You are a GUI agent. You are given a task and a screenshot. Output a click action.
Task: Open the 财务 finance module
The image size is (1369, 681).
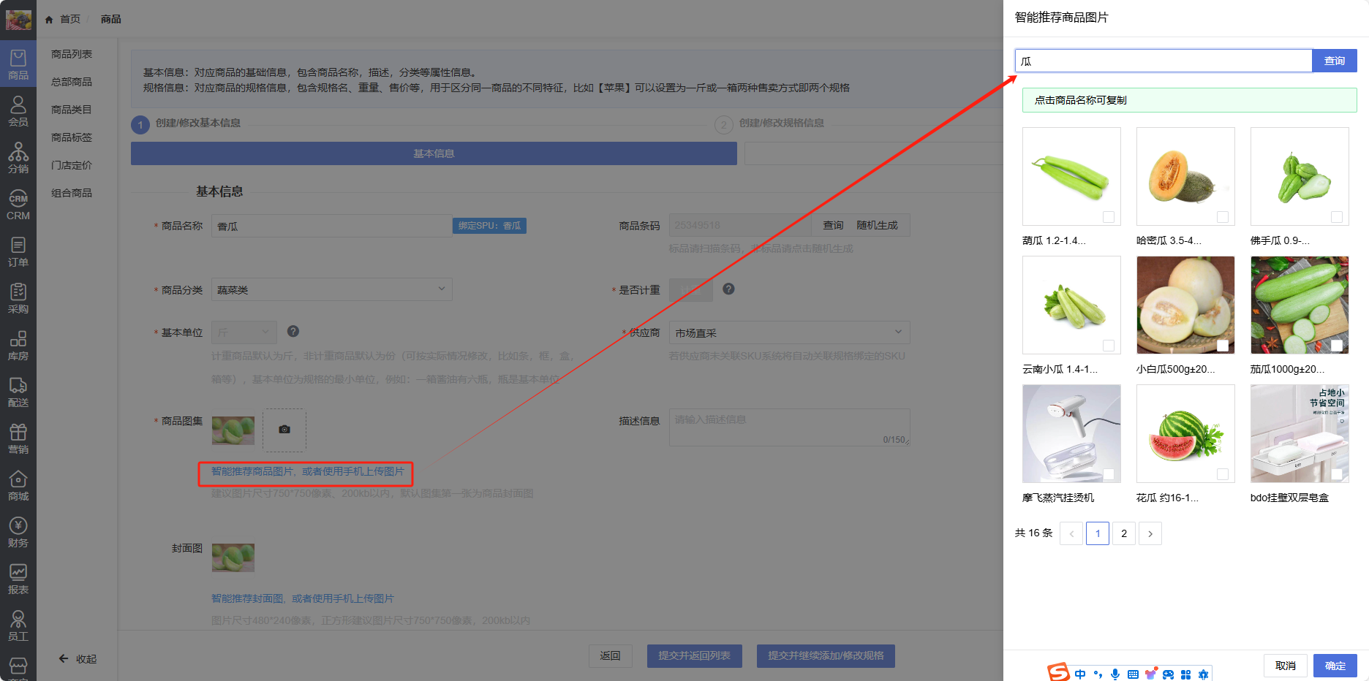click(18, 532)
